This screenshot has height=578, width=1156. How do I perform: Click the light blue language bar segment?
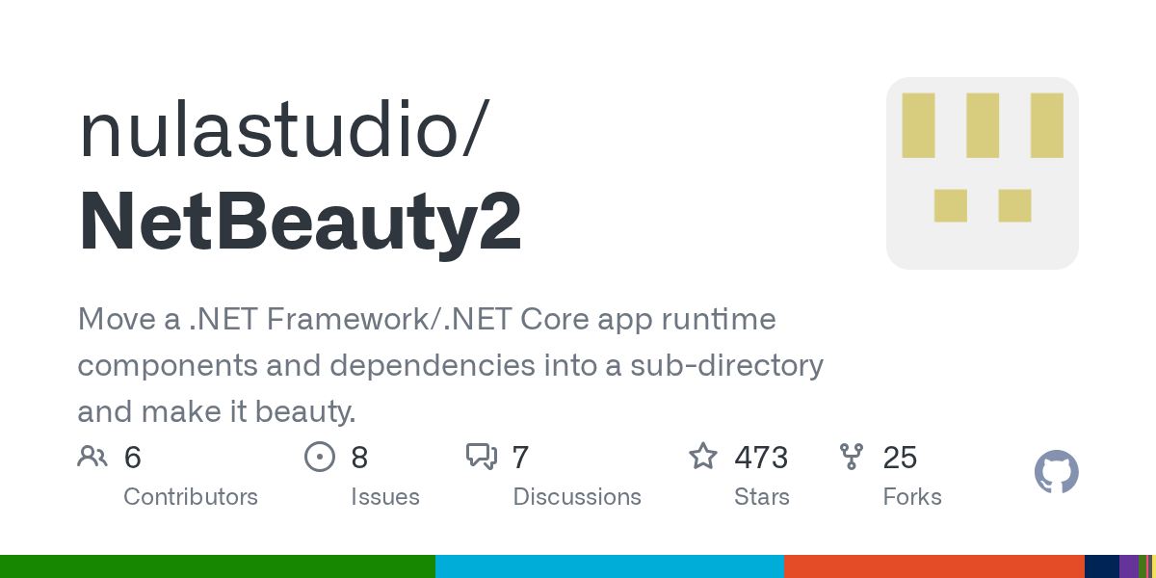coord(609,566)
